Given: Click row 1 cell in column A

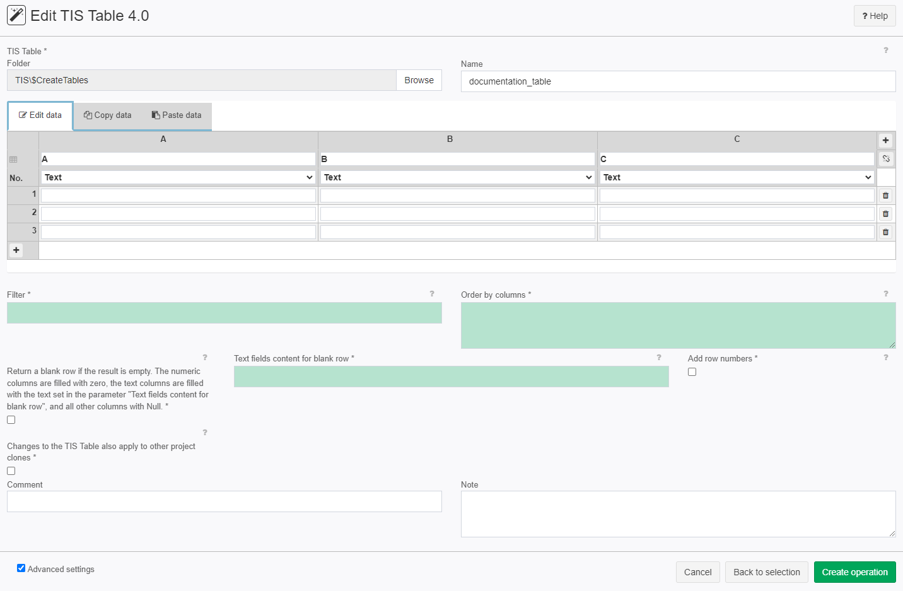Looking at the screenshot, I should click(178, 196).
